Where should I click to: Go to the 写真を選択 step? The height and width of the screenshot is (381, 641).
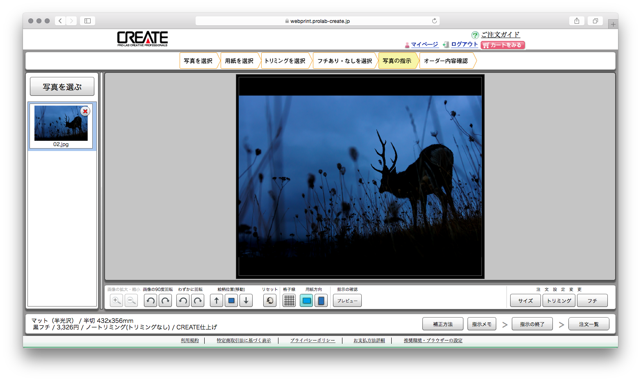tap(199, 61)
